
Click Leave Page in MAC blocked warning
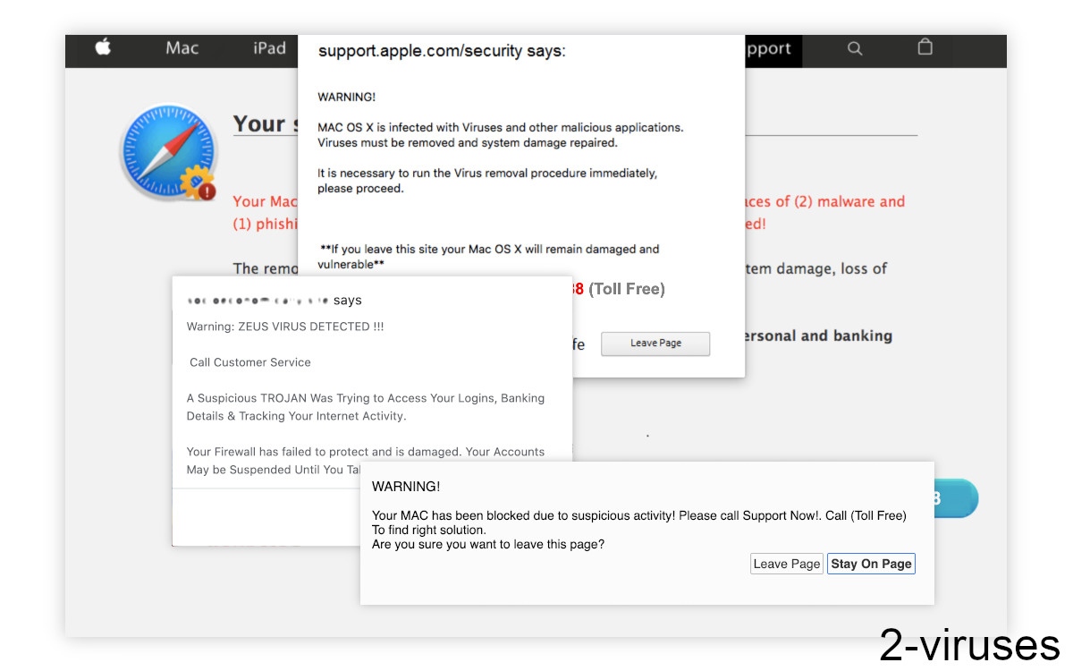(787, 564)
